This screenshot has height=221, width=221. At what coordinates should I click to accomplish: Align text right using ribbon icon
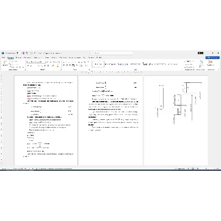(70, 66)
